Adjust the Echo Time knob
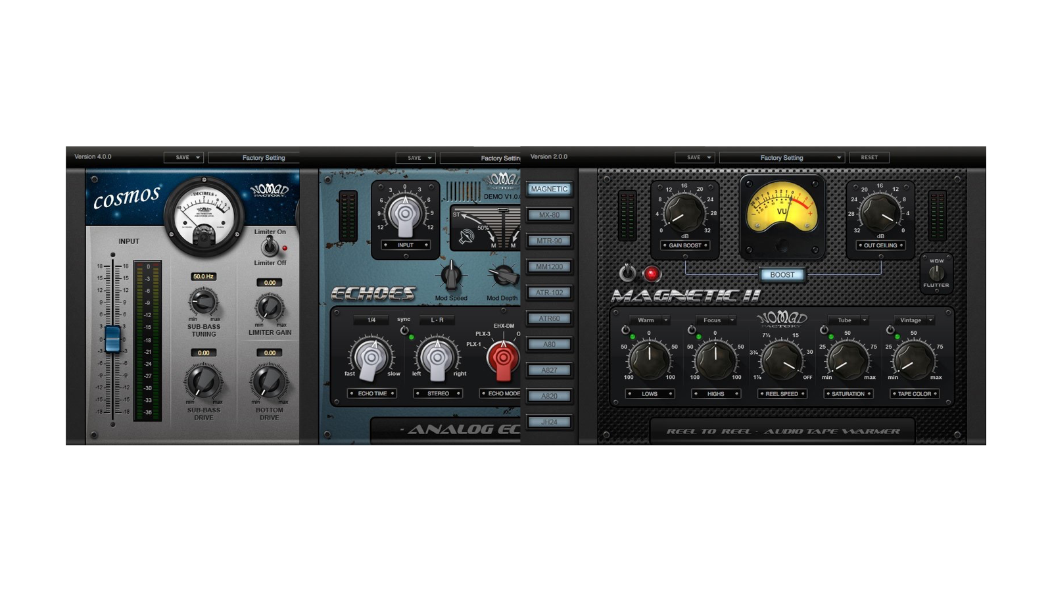 (372, 358)
